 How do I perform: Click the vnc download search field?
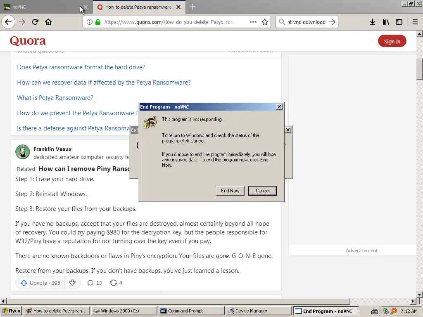(307, 22)
